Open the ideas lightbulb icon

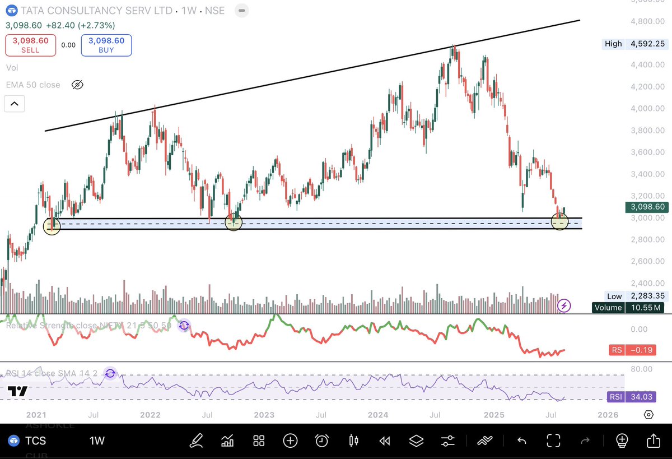(622, 441)
